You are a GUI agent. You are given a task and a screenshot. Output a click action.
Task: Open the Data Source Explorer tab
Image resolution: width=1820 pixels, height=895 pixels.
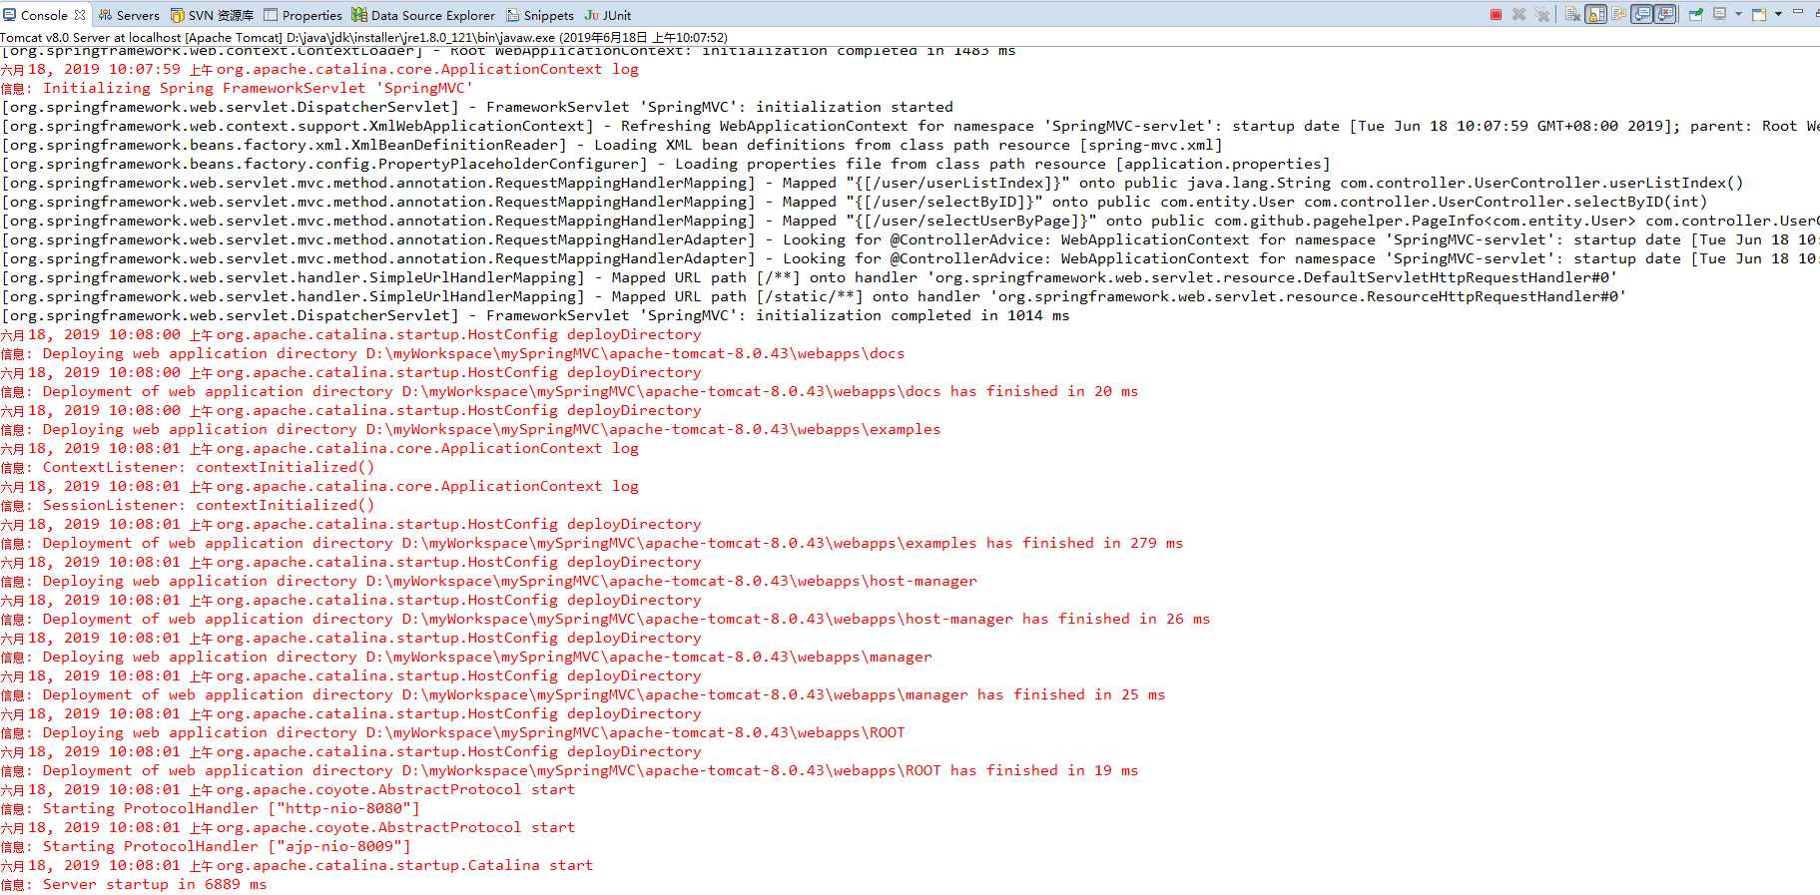click(x=423, y=15)
